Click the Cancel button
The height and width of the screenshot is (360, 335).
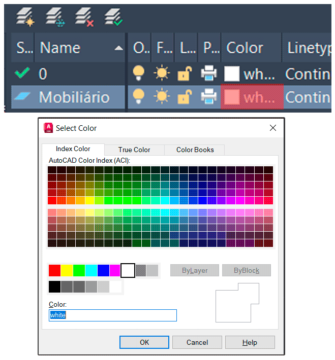197,342
